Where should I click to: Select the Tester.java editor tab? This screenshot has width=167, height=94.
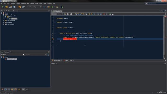coord(57,11)
